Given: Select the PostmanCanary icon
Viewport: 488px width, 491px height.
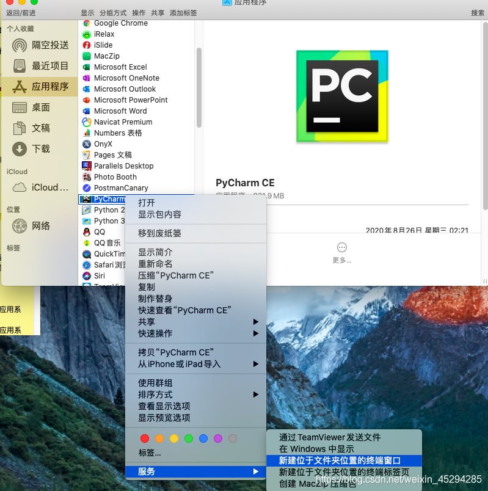Looking at the screenshot, I should pyautogui.click(x=87, y=188).
